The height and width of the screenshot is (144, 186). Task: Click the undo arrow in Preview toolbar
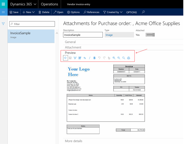(x=99, y=58)
